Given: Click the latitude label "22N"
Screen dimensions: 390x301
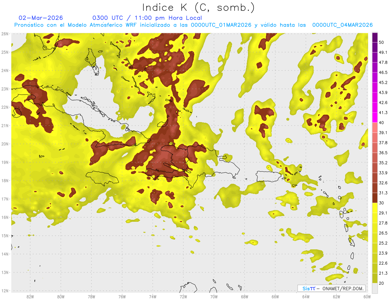Looking at the screenshot, I should [5, 107].
